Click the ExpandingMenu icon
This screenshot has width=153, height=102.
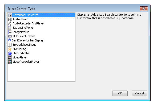[10, 28]
